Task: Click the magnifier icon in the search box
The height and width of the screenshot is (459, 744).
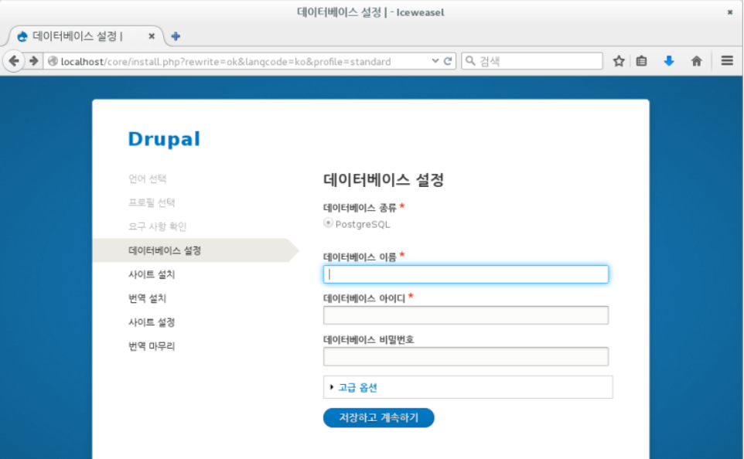Action: 470,61
